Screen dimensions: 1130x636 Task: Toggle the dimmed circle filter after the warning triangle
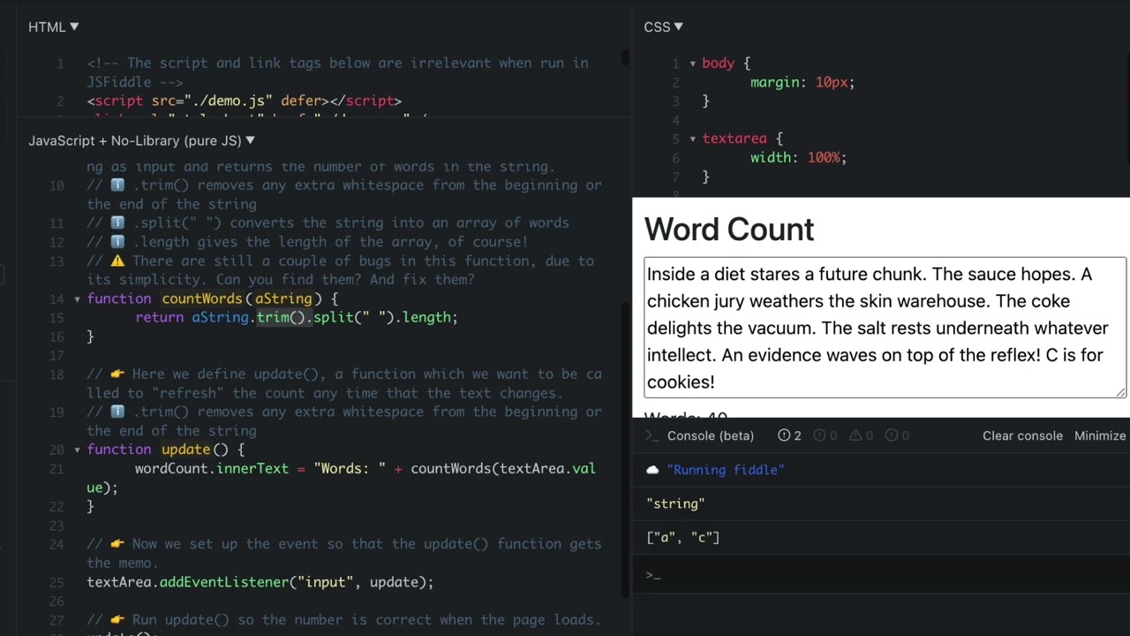[897, 435]
